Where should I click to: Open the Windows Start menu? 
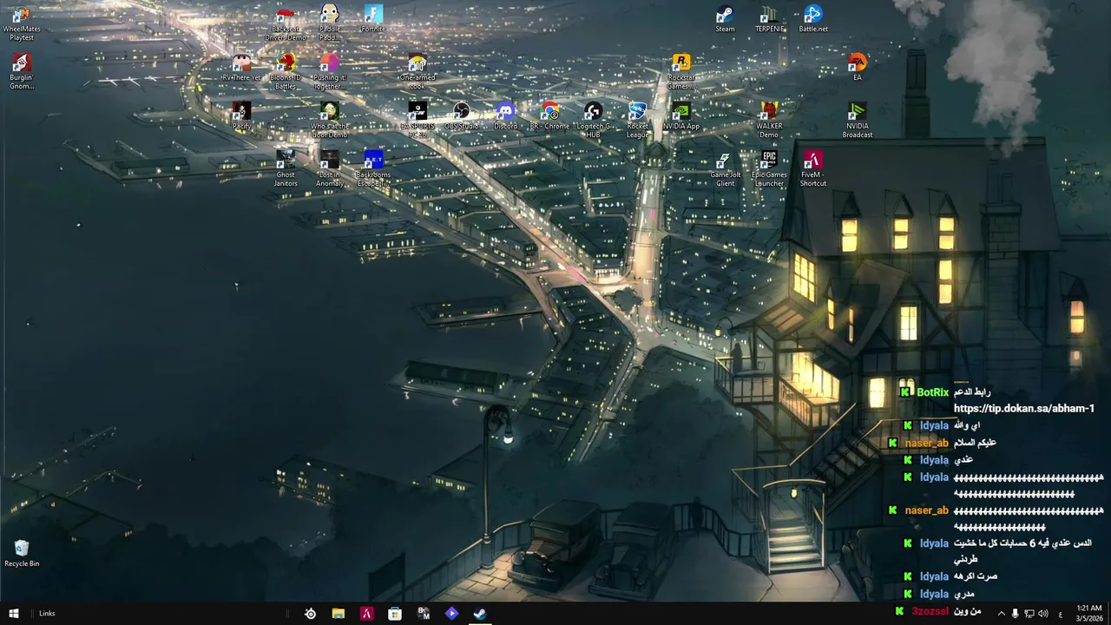point(14,614)
